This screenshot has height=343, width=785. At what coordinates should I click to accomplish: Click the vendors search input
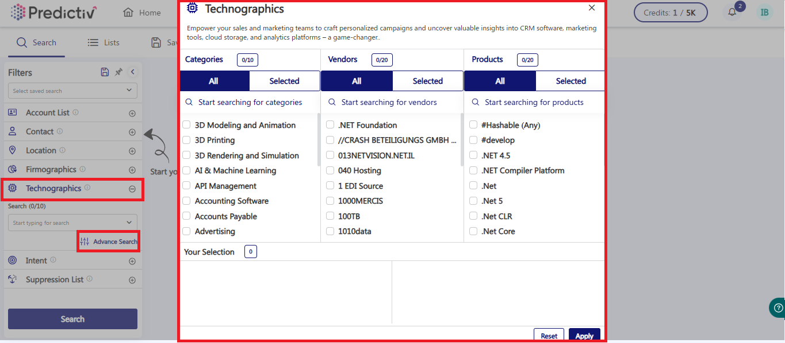392,102
